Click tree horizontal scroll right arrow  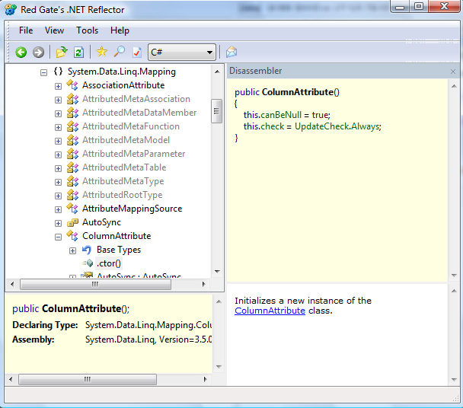[x=203, y=284]
